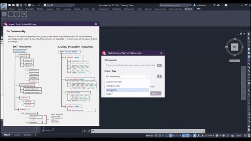Open the Civil 3D workspace dropdown
The height and width of the screenshot is (141, 251).
click(58, 5)
